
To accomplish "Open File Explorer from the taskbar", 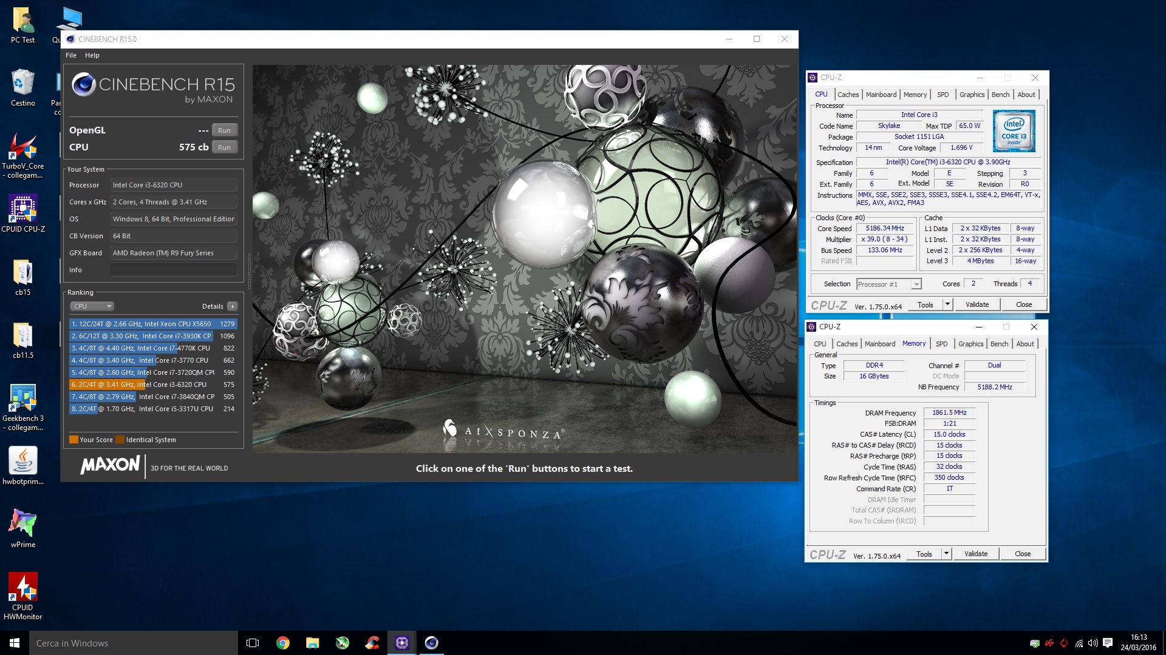I will click(313, 643).
